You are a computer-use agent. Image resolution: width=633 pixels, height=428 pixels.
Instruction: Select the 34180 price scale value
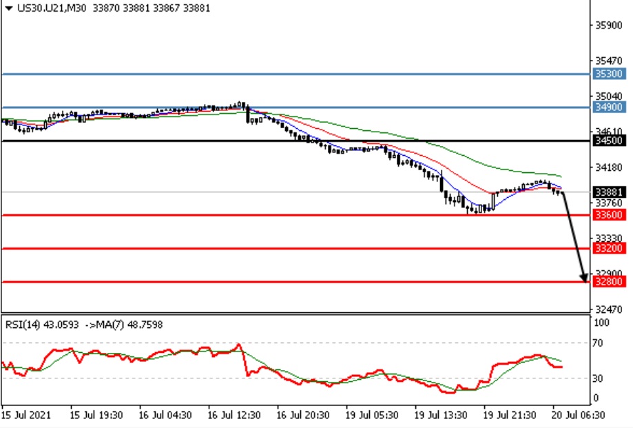coord(609,167)
